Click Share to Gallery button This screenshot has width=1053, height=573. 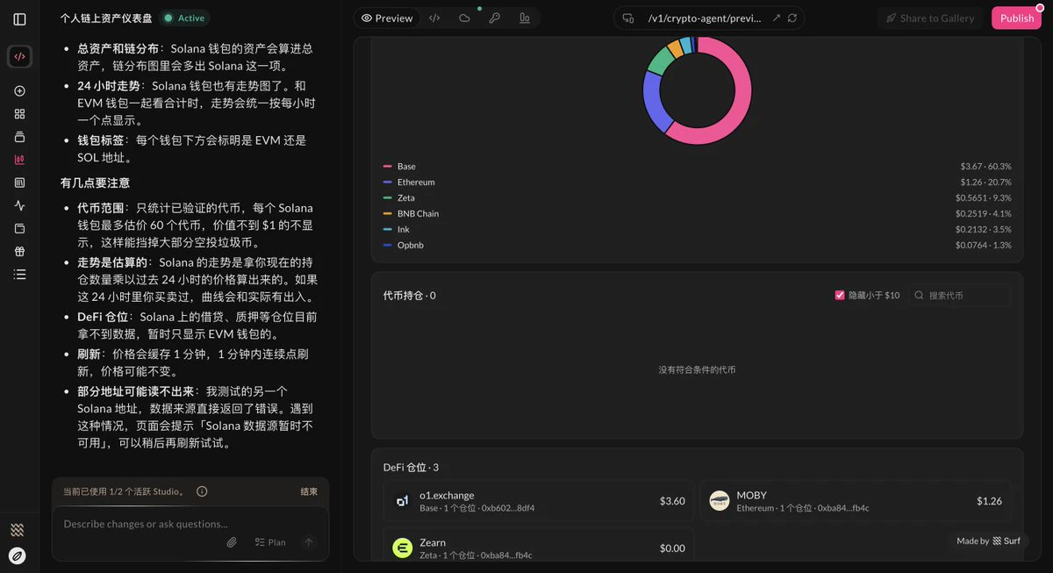point(929,18)
